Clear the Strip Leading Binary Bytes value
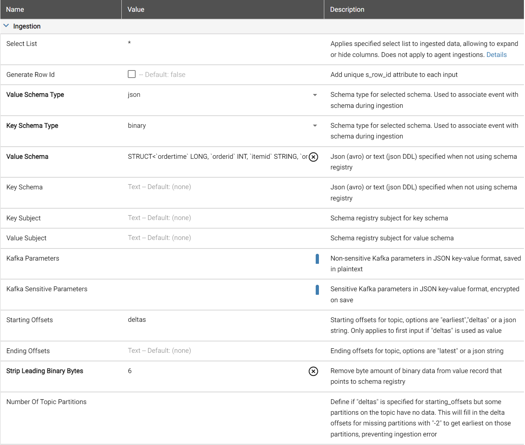The image size is (525, 445). coord(313,371)
